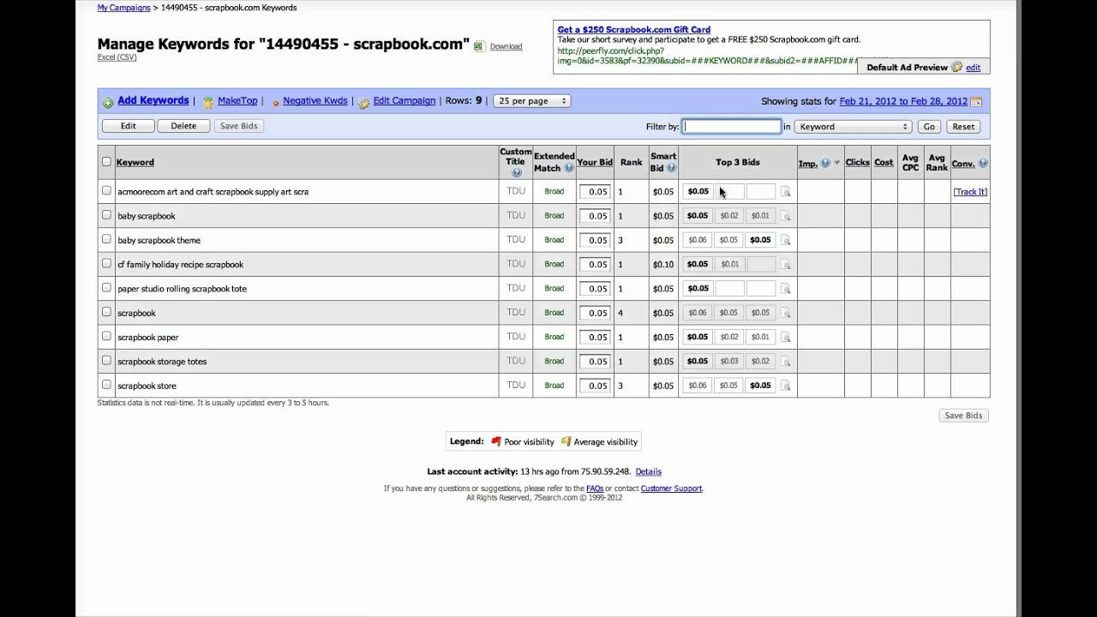
Task: Check cf family holiday recipe scrapbook checkbox
Action: (x=106, y=263)
